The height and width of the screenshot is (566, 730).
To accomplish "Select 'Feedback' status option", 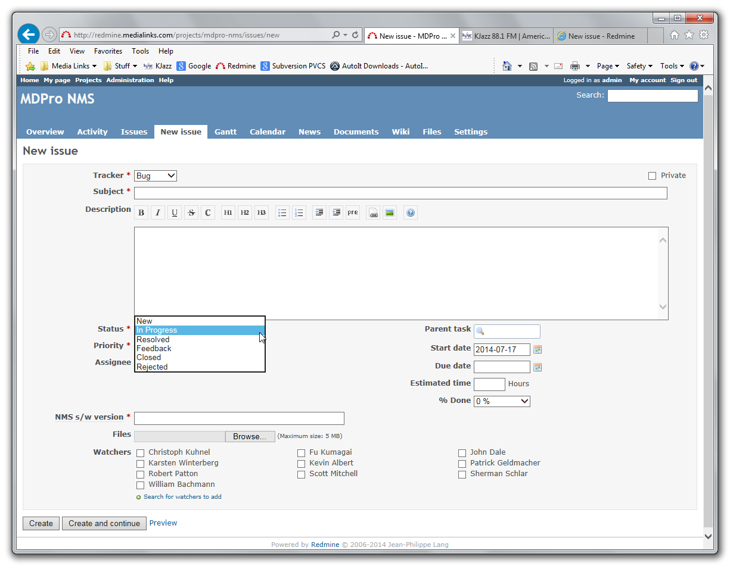I will (x=200, y=349).
